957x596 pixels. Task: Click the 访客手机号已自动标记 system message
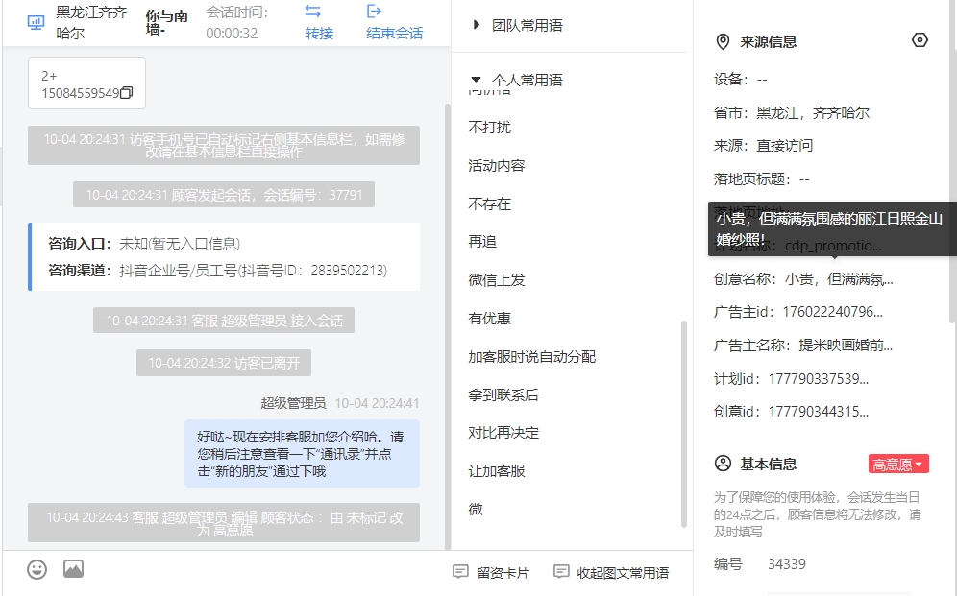pyautogui.click(x=224, y=145)
